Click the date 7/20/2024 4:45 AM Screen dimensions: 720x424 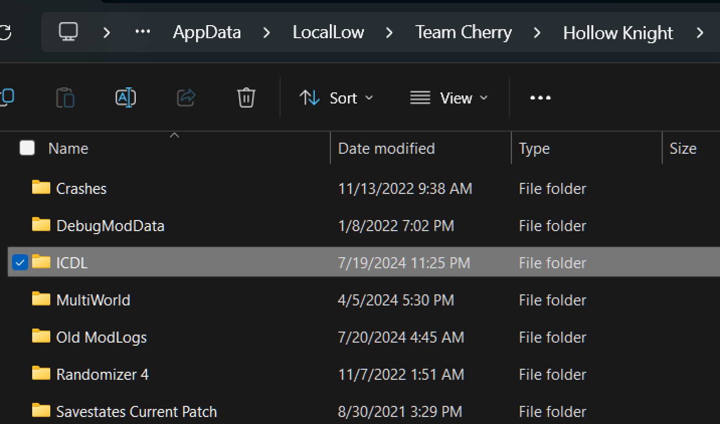point(401,337)
